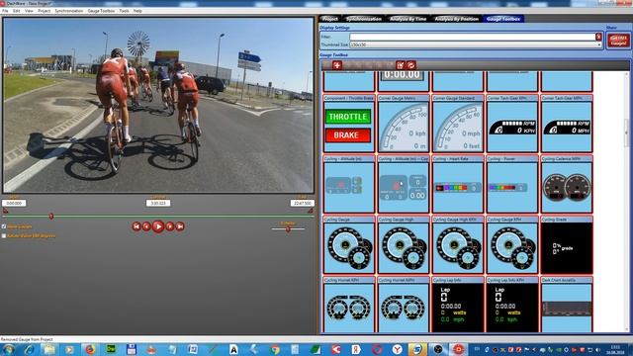
Task: Open Google Chrome from the taskbar
Action: pyautogui.click(x=275, y=349)
